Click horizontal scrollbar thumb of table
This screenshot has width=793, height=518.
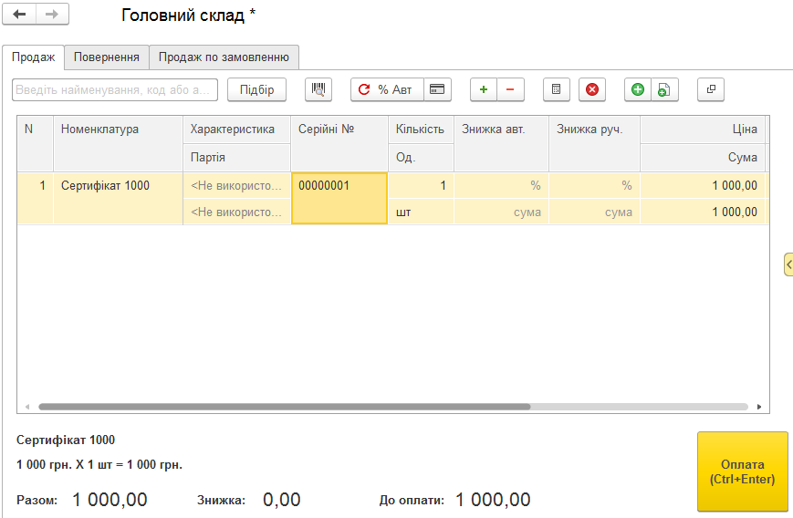[284, 407]
